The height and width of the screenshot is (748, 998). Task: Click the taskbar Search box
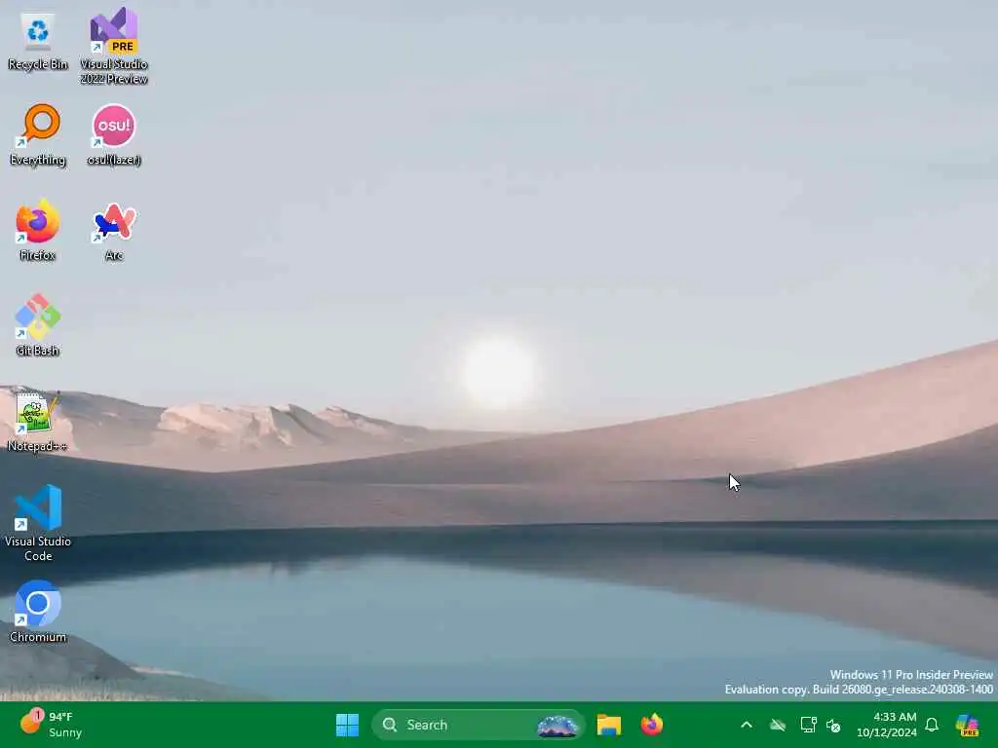[x=478, y=725]
